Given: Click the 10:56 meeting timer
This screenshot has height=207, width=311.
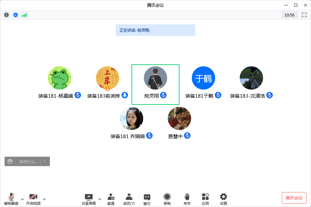Looking at the screenshot, I should point(289,15).
